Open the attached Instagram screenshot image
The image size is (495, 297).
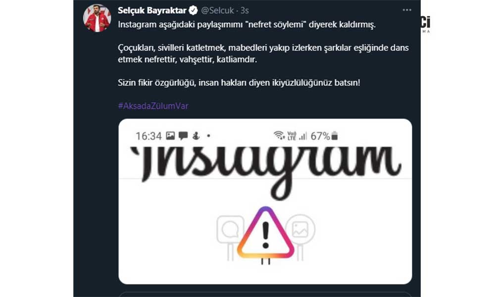coord(265,201)
